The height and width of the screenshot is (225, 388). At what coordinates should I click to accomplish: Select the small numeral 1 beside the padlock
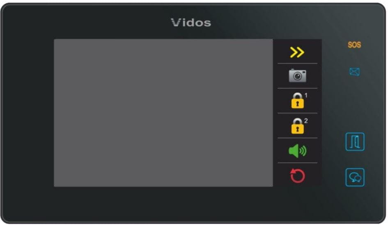pos(306,95)
